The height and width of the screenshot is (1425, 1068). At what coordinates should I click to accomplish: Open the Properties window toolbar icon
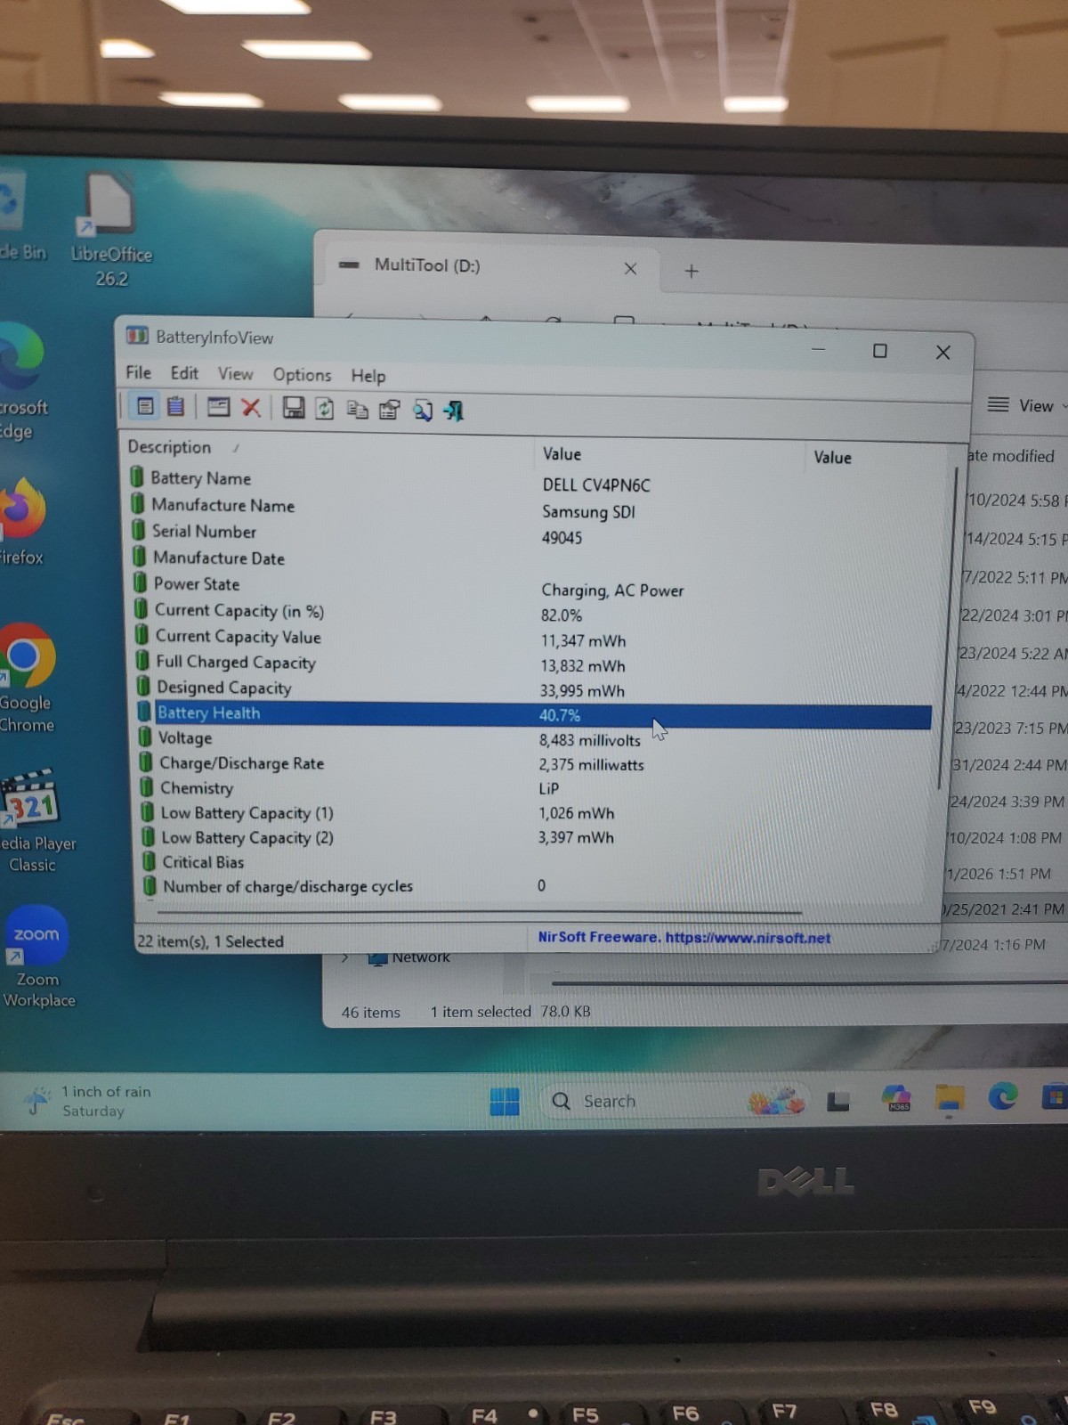pyautogui.click(x=218, y=408)
